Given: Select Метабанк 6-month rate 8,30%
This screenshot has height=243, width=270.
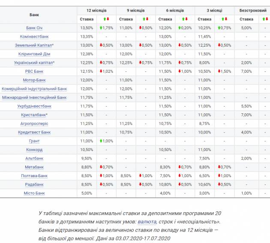Looking at the screenshot, I should 165,167.
